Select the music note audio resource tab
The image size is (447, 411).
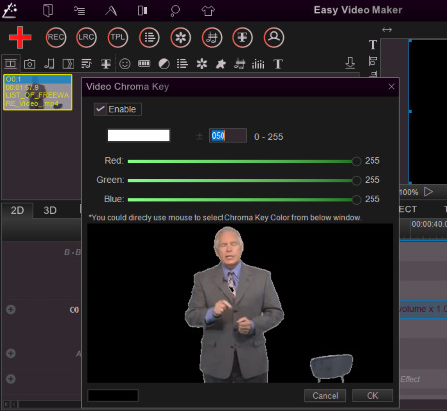pos(49,64)
